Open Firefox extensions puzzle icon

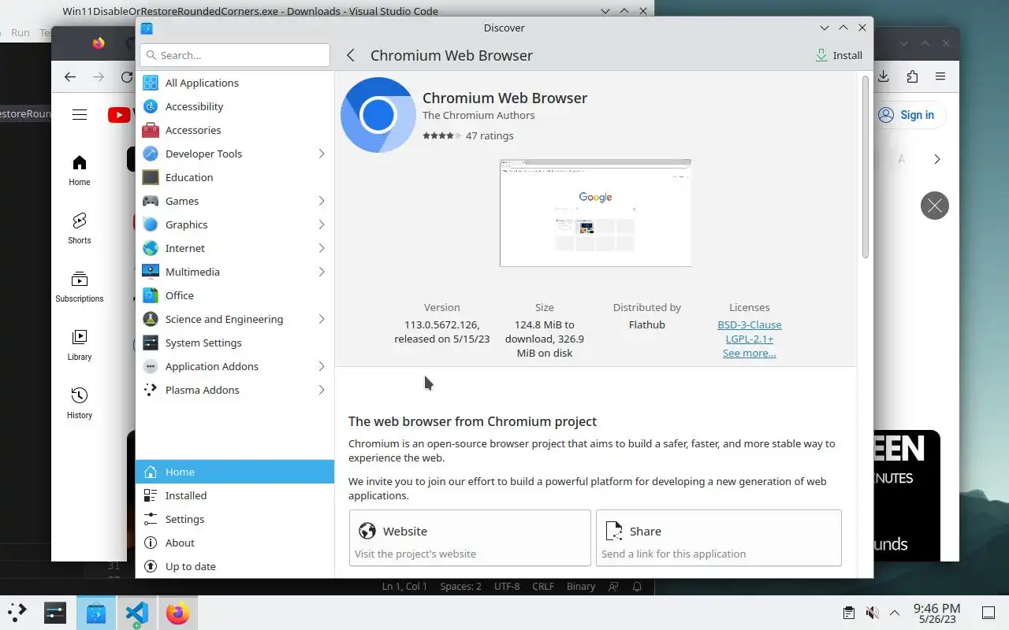click(x=912, y=76)
